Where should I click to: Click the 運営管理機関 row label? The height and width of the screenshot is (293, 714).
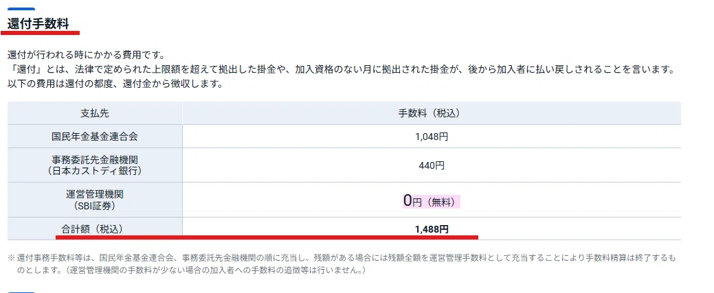pyautogui.click(x=95, y=194)
